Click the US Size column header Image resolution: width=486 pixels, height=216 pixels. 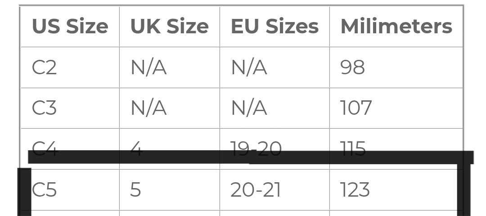(70, 27)
